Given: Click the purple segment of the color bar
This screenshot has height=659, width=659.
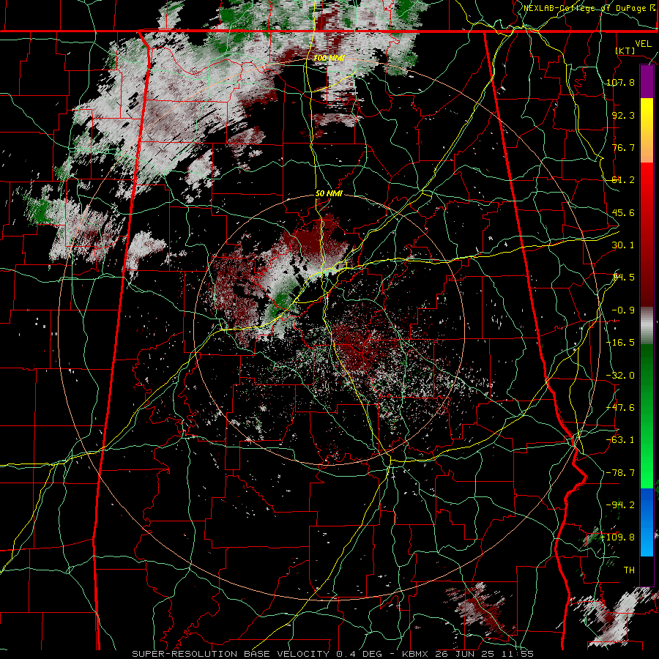Looking at the screenshot, I should point(647,82).
